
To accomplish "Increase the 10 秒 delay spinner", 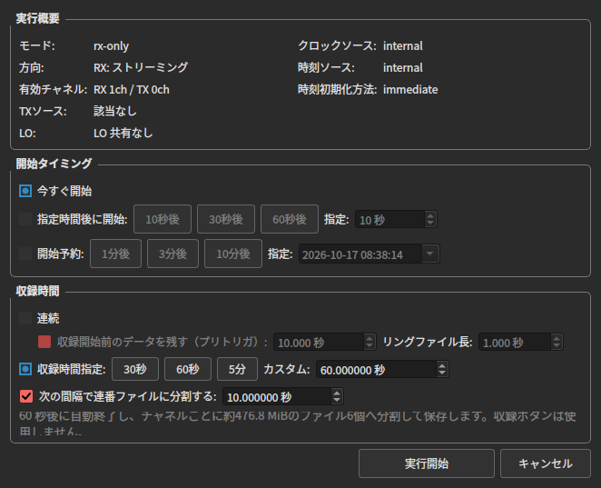I will [x=430, y=215].
